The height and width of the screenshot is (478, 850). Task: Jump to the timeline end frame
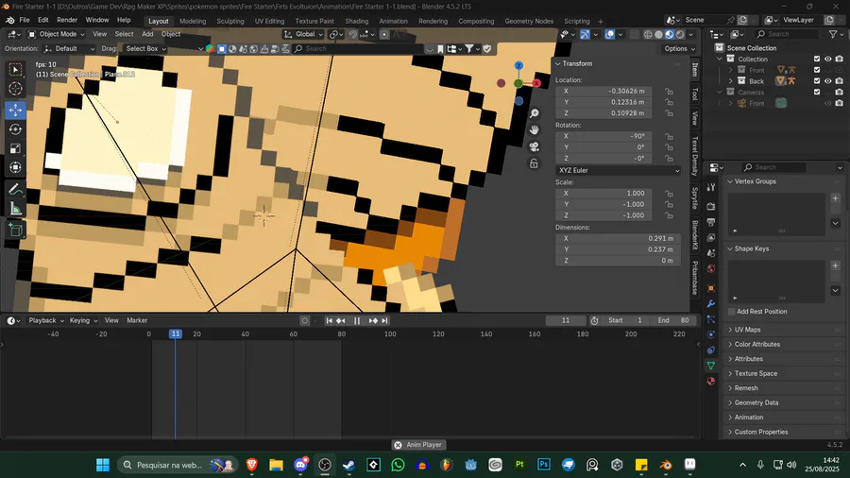coord(385,320)
